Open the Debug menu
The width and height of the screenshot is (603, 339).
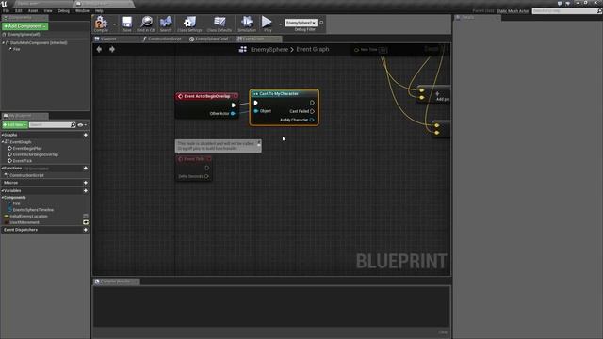(x=64, y=10)
